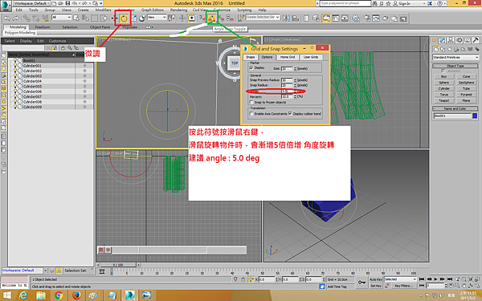Viewport: 482px width, 301px height.
Task: Open Create Selection Set dropdown
Action: click(263, 17)
